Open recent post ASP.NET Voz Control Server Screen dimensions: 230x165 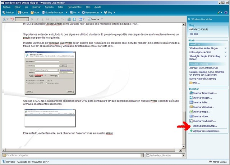[x=204, y=68]
